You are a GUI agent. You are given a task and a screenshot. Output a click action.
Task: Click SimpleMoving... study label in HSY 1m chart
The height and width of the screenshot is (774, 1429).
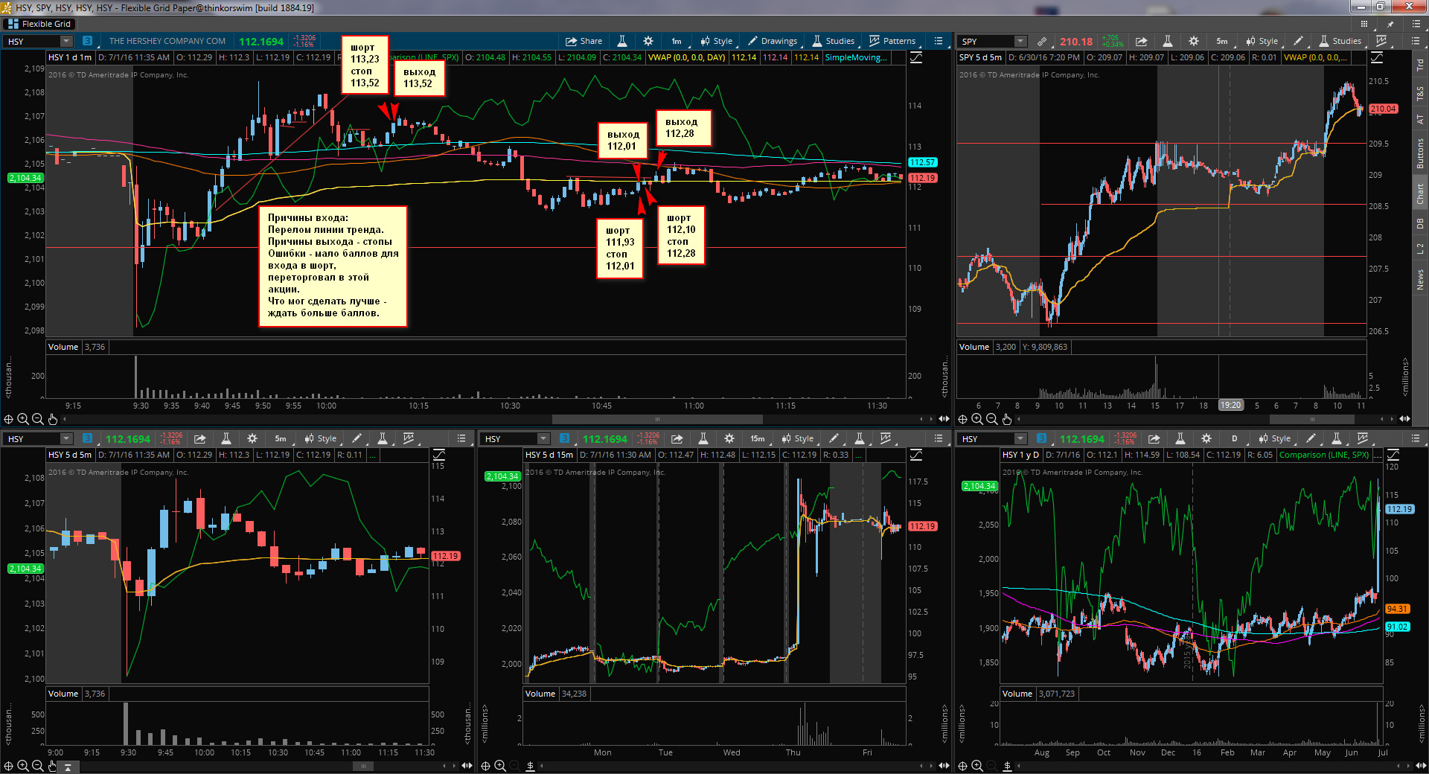click(856, 57)
